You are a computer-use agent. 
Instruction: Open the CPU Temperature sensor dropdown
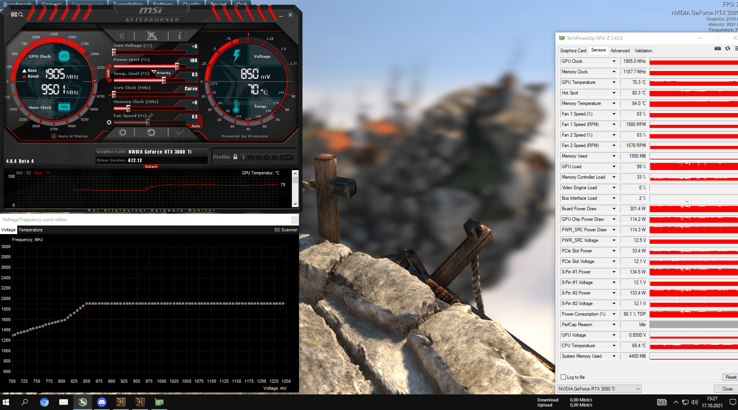click(614, 346)
